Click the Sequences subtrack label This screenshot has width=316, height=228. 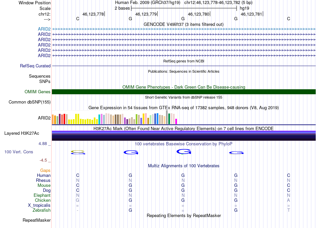[40, 76]
